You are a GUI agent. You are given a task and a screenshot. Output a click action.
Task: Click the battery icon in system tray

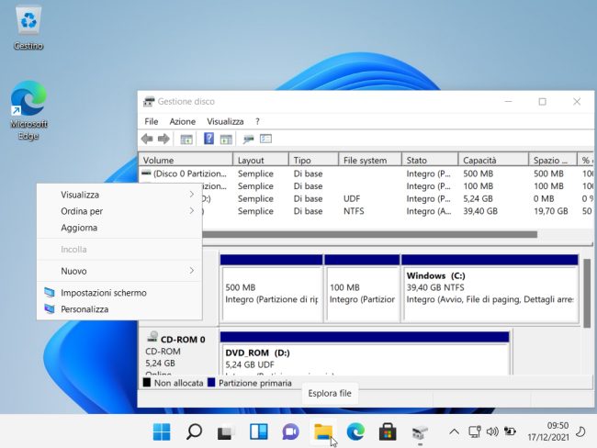pos(510,431)
